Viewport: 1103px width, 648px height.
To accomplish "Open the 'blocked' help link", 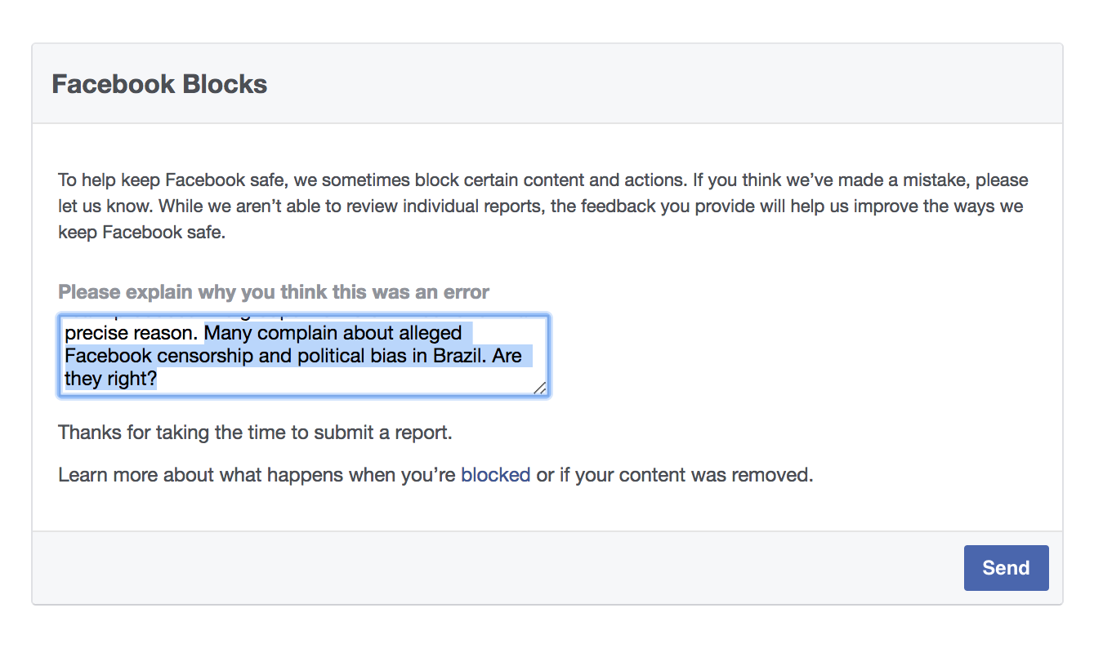I will [495, 475].
